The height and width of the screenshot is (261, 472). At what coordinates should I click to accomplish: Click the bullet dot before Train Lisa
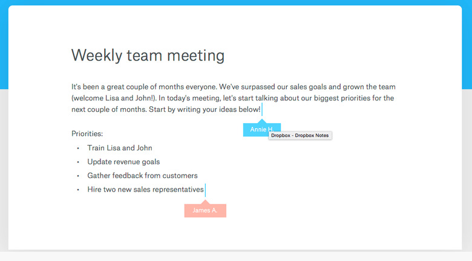78,148
